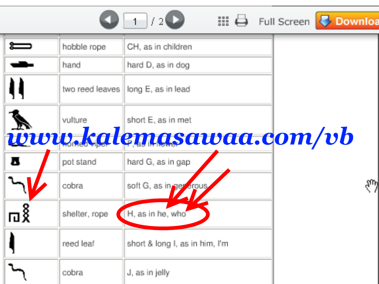Click the Full Screen link
The height and width of the screenshot is (284, 379).
point(284,22)
